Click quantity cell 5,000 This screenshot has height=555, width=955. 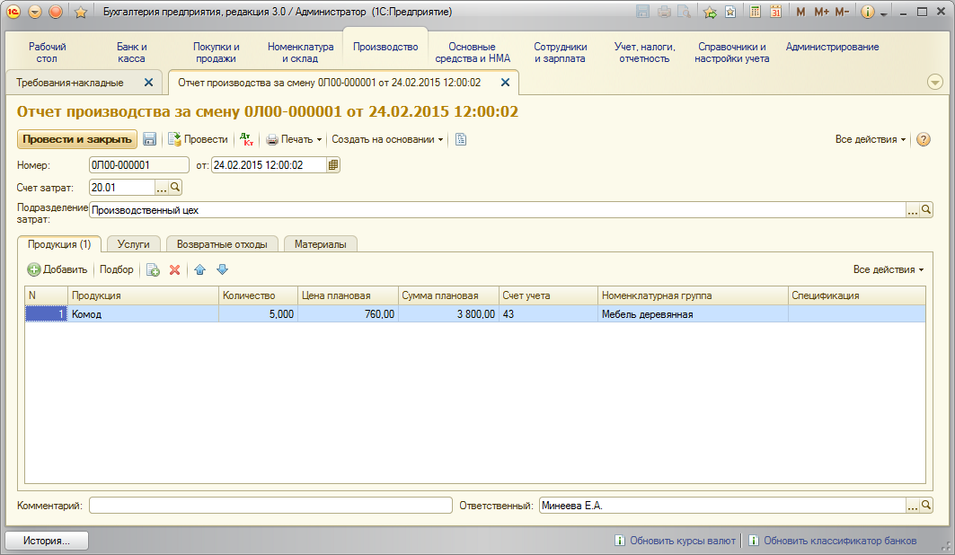click(258, 314)
